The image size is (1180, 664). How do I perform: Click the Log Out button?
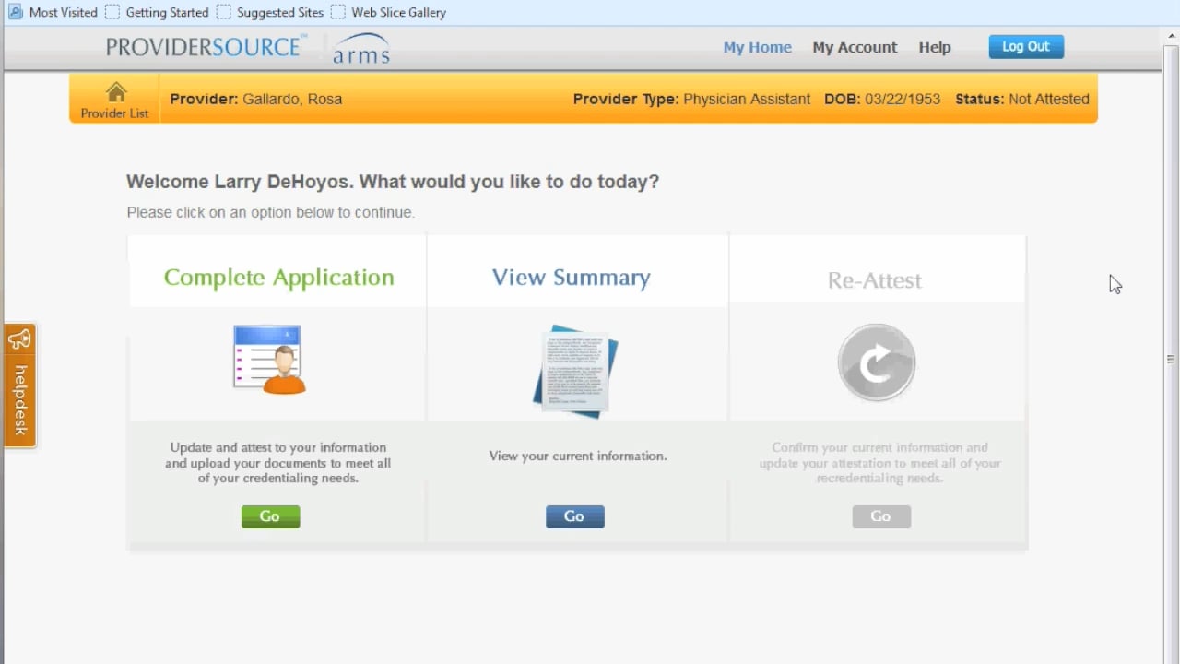(1026, 46)
